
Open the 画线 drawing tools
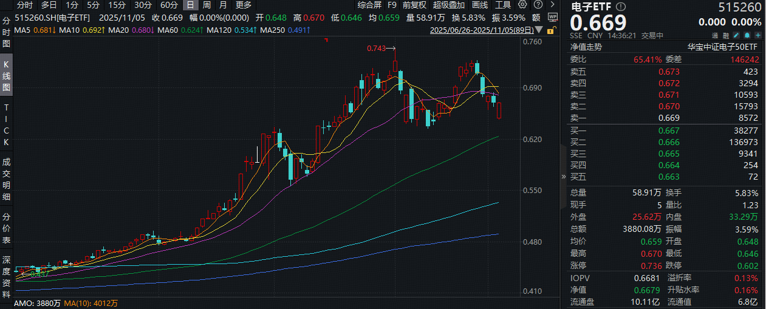click(479, 5)
